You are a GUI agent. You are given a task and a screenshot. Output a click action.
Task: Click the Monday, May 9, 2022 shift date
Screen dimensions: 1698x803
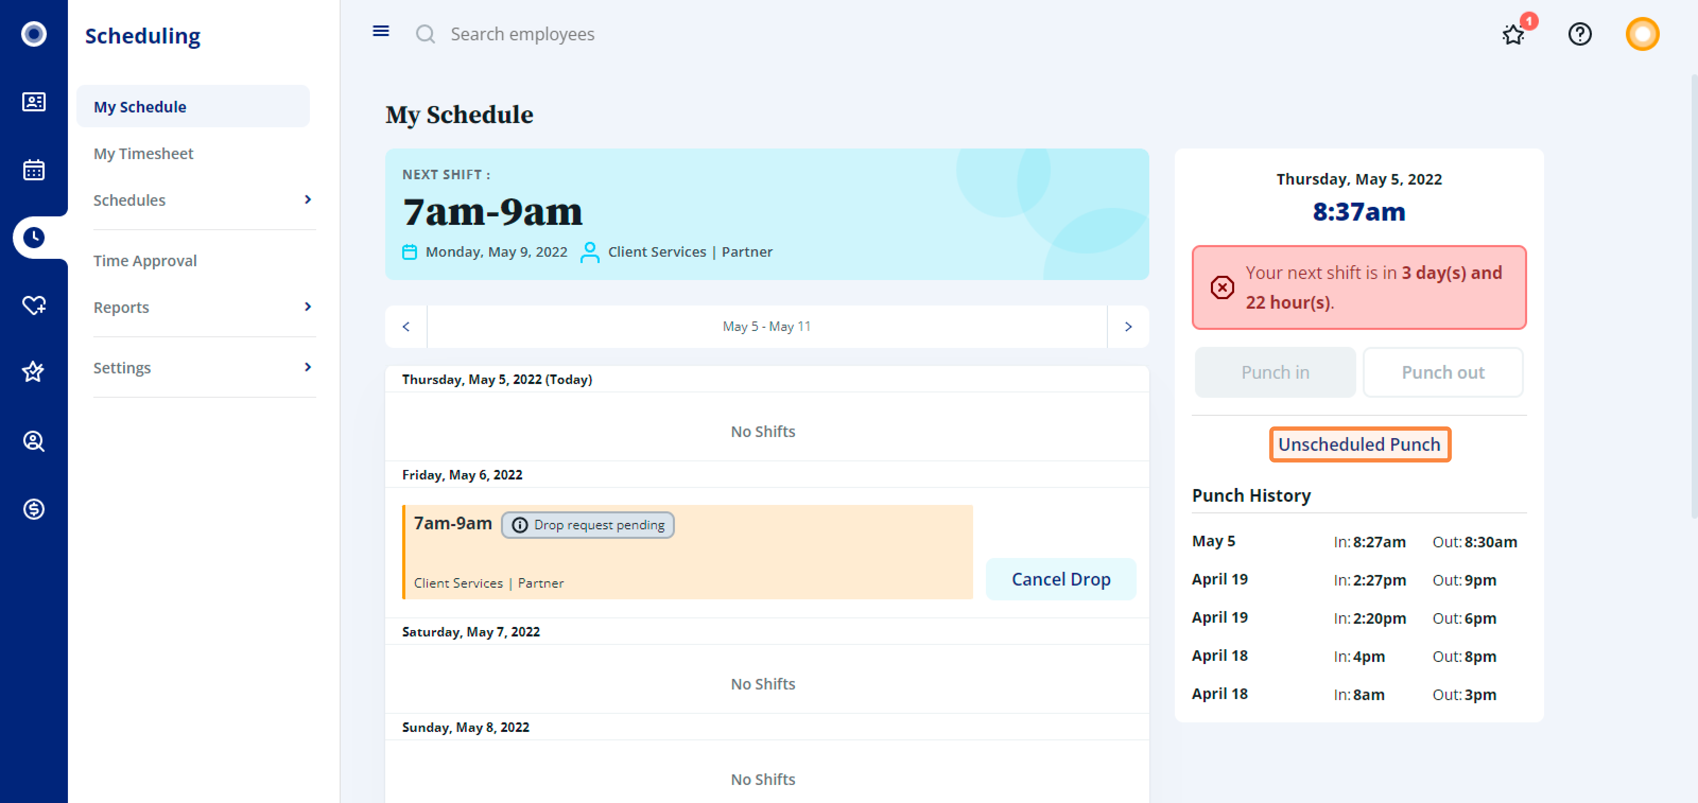point(496,252)
